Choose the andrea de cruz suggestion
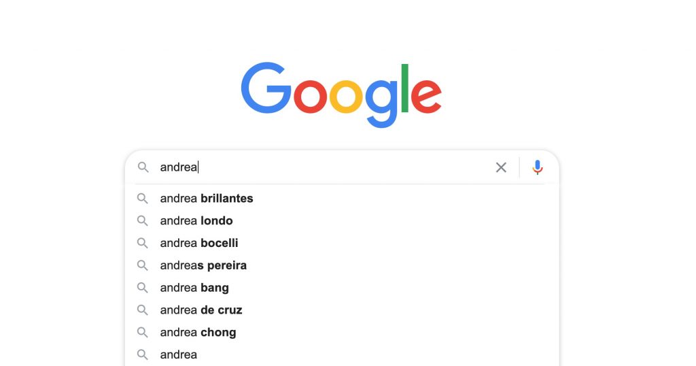 point(342,310)
